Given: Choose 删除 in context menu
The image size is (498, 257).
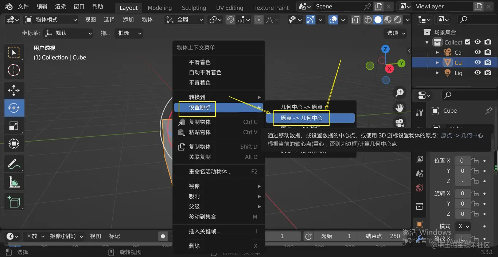Looking at the screenshot, I should pos(218,246).
